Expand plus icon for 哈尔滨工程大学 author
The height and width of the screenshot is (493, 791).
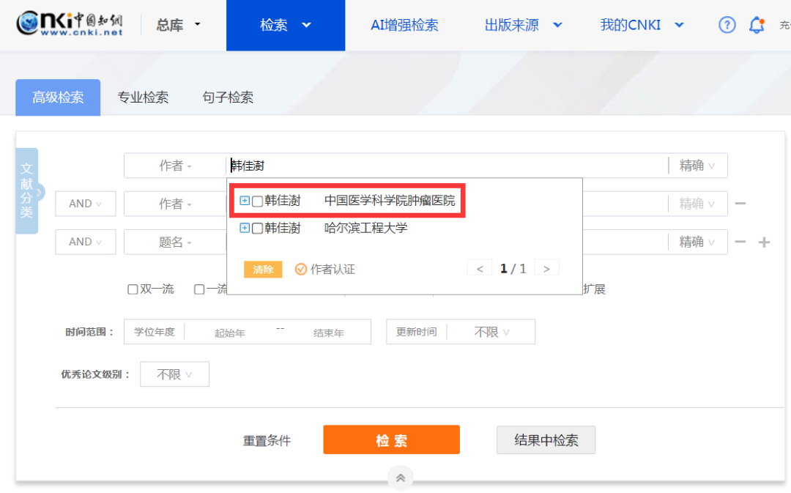click(244, 228)
